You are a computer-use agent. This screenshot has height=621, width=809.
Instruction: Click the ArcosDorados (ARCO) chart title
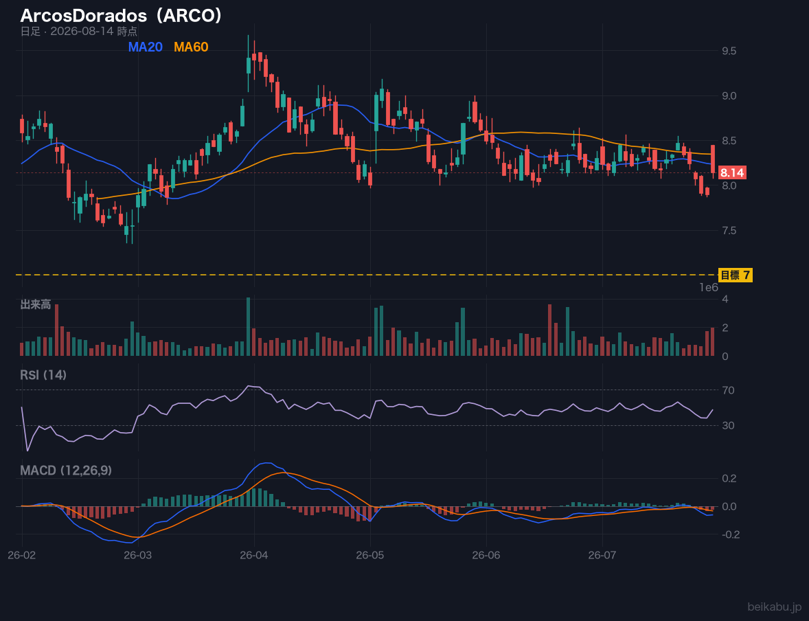click(121, 16)
